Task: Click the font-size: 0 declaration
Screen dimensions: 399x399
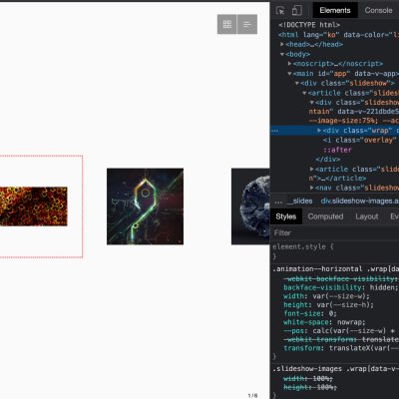Action: [x=310, y=313]
